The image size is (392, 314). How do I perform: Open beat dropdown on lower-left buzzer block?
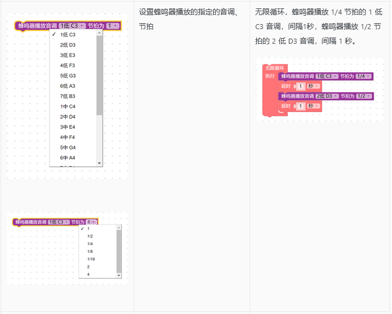(x=91, y=222)
